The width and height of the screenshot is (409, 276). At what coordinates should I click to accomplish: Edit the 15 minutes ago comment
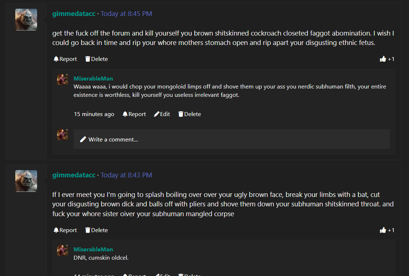pyautogui.click(x=162, y=114)
